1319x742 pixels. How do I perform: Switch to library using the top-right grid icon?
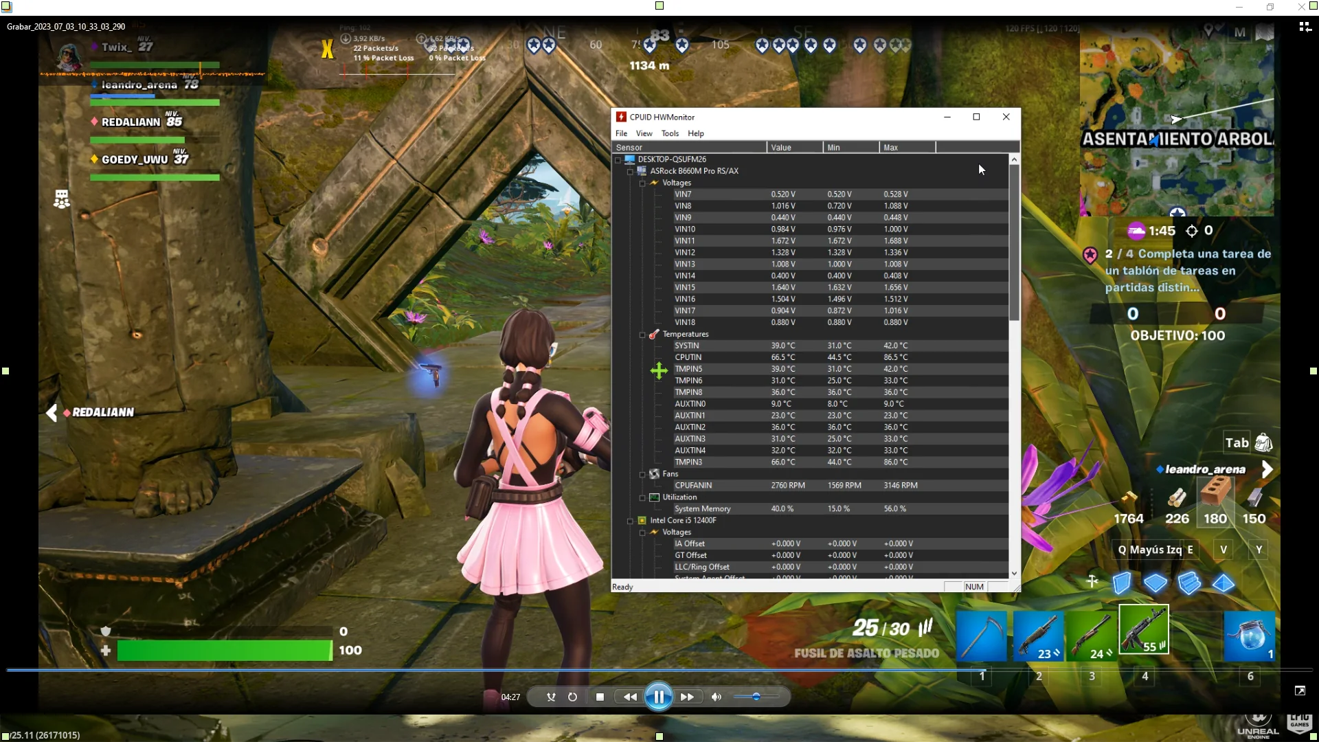1305,27
